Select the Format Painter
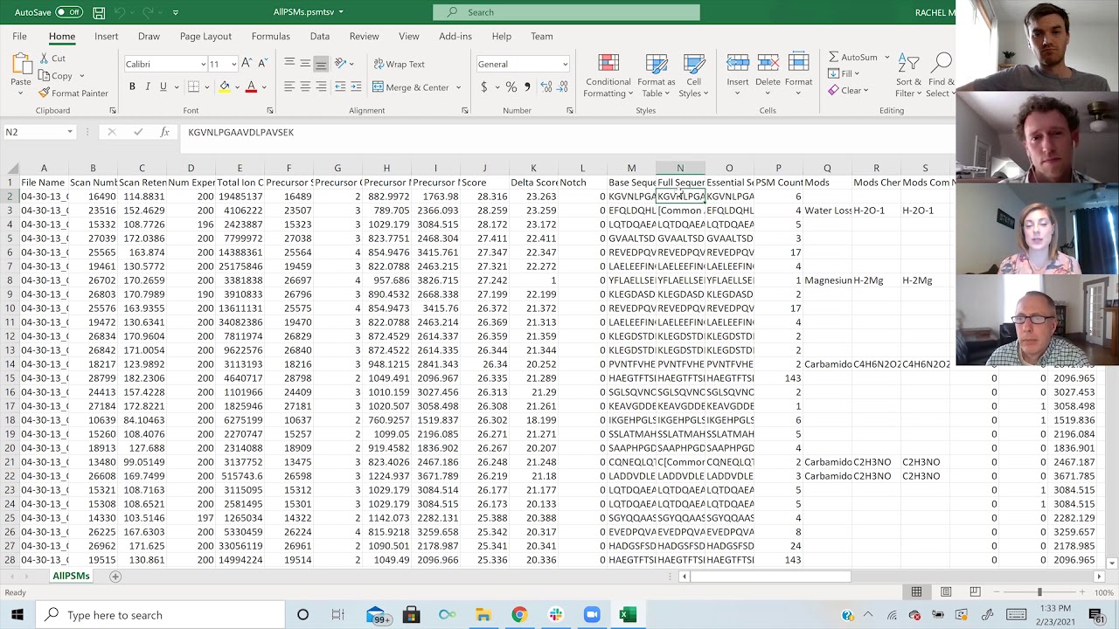1119x629 pixels. (73, 93)
